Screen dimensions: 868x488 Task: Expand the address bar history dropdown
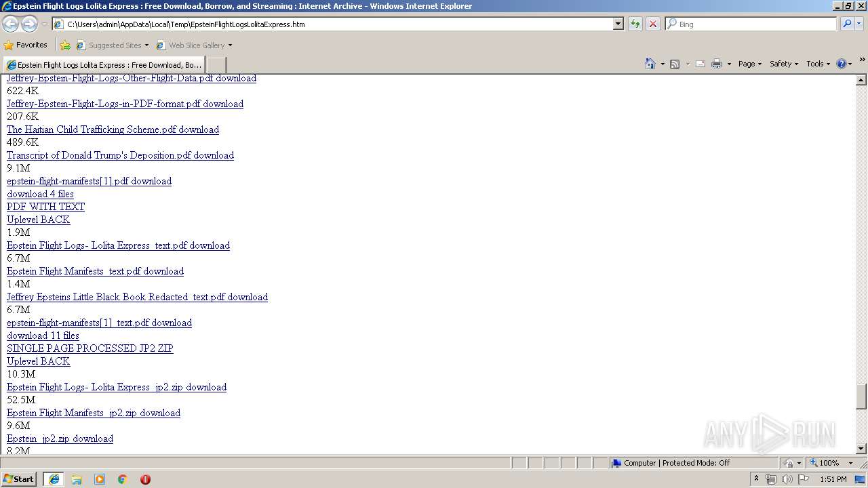tap(618, 24)
